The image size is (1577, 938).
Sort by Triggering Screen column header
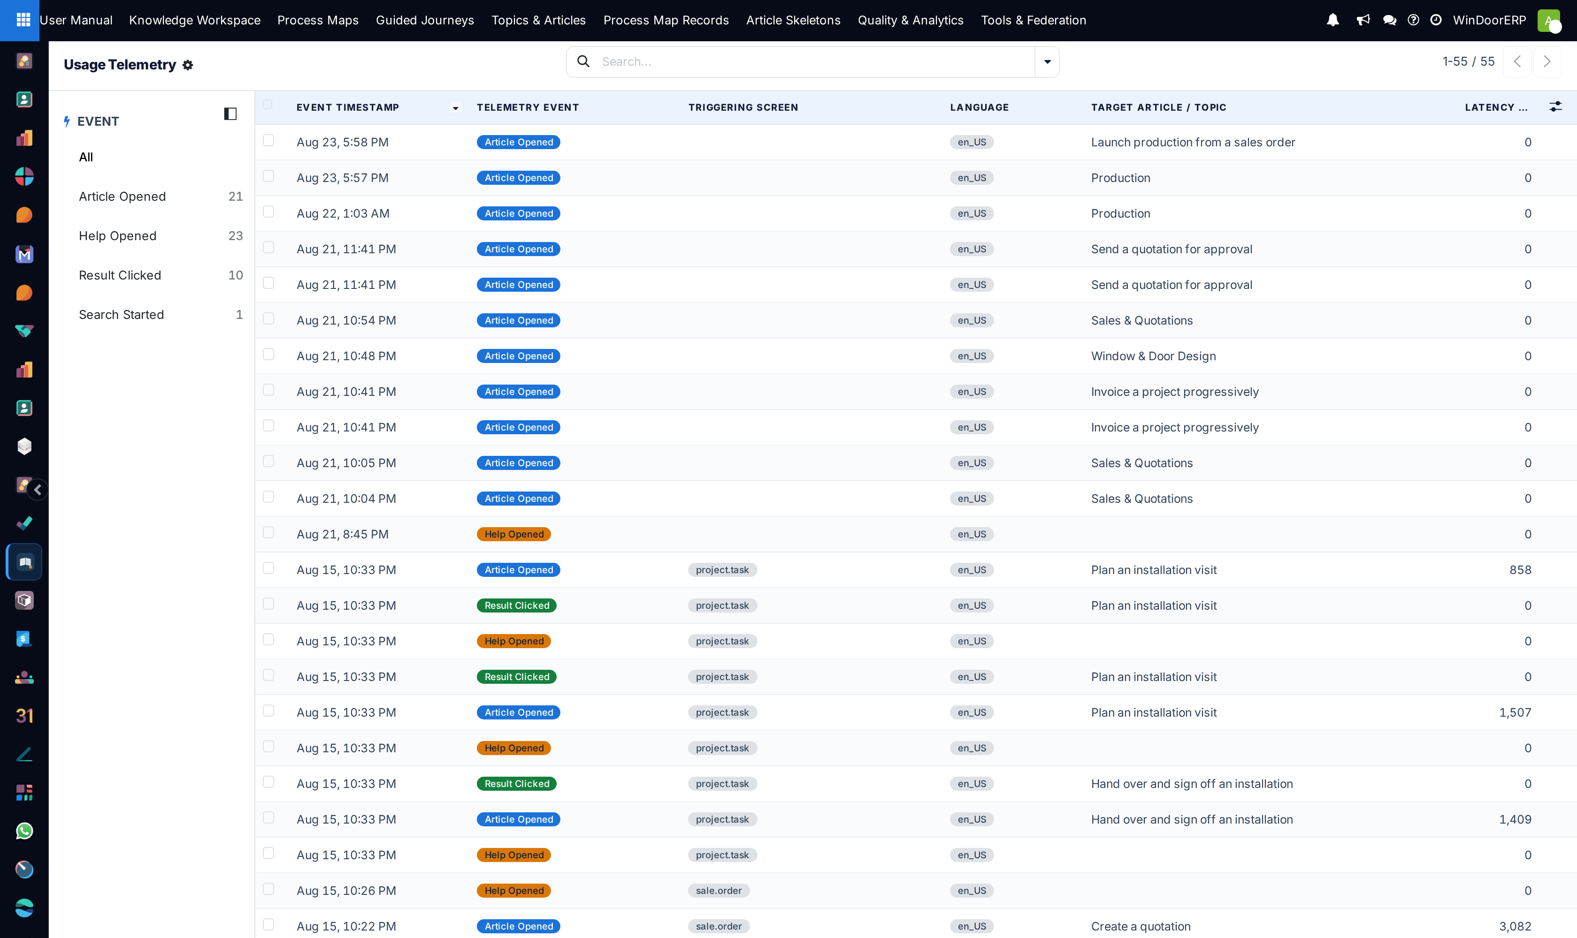point(743,107)
